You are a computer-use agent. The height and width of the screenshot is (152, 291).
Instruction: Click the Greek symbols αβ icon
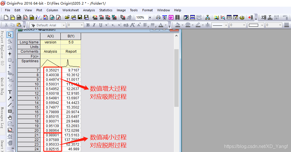click(x=126, y=25)
